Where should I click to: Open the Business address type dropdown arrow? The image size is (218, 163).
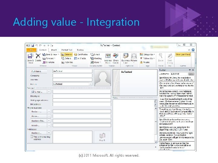click(x=49, y=133)
